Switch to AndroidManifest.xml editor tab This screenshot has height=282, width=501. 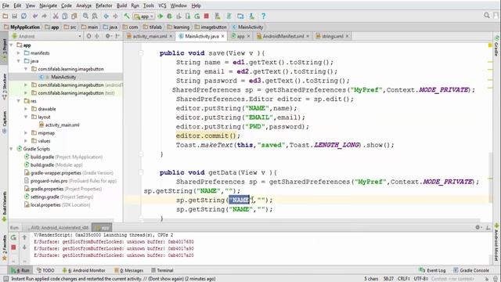pos(283,36)
